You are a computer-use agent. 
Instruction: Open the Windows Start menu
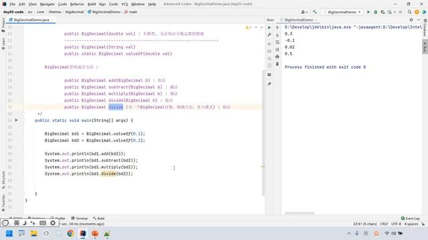point(9,233)
